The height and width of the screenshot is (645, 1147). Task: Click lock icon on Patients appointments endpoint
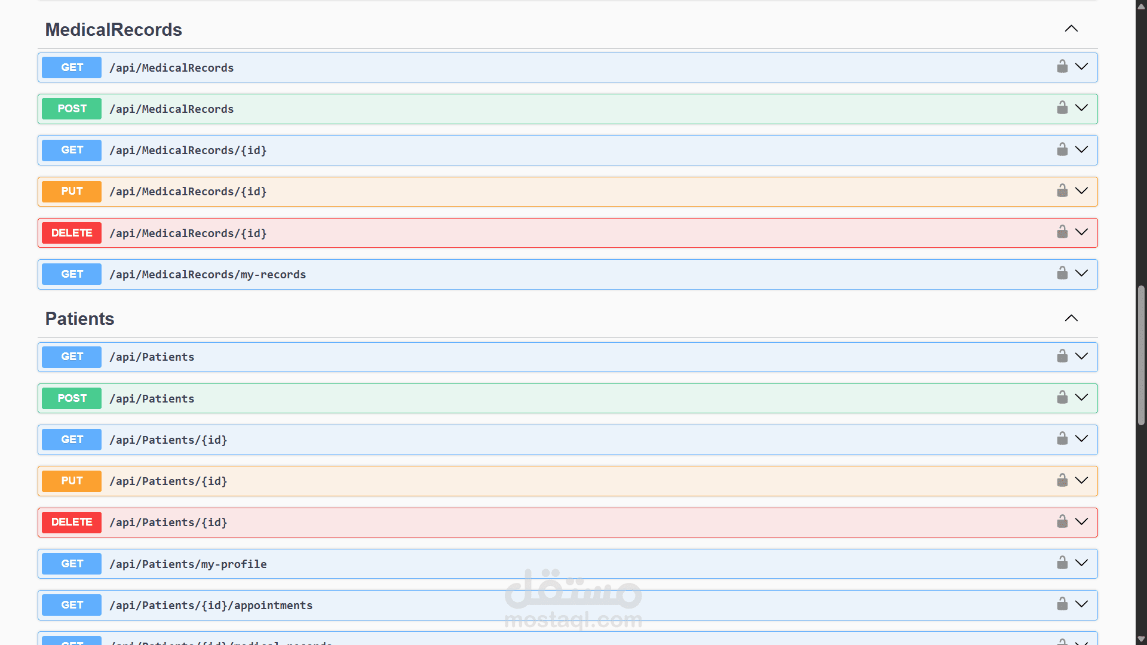coord(1062,604)
